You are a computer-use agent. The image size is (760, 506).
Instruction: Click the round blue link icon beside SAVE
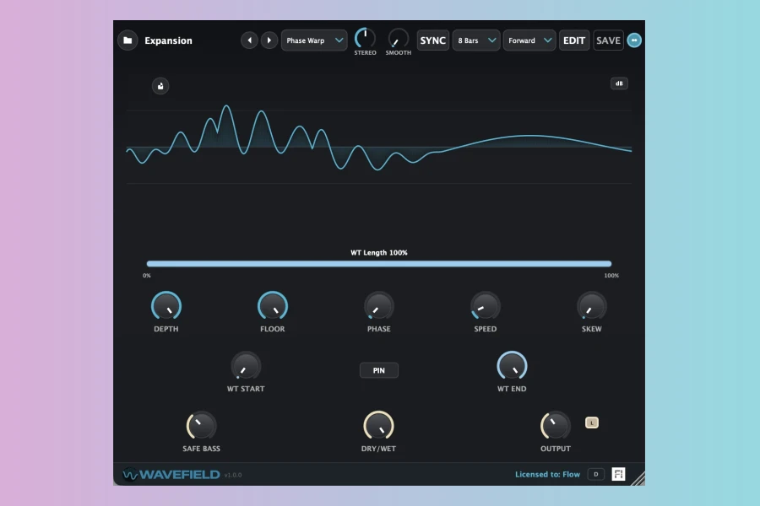pos(634,40)
